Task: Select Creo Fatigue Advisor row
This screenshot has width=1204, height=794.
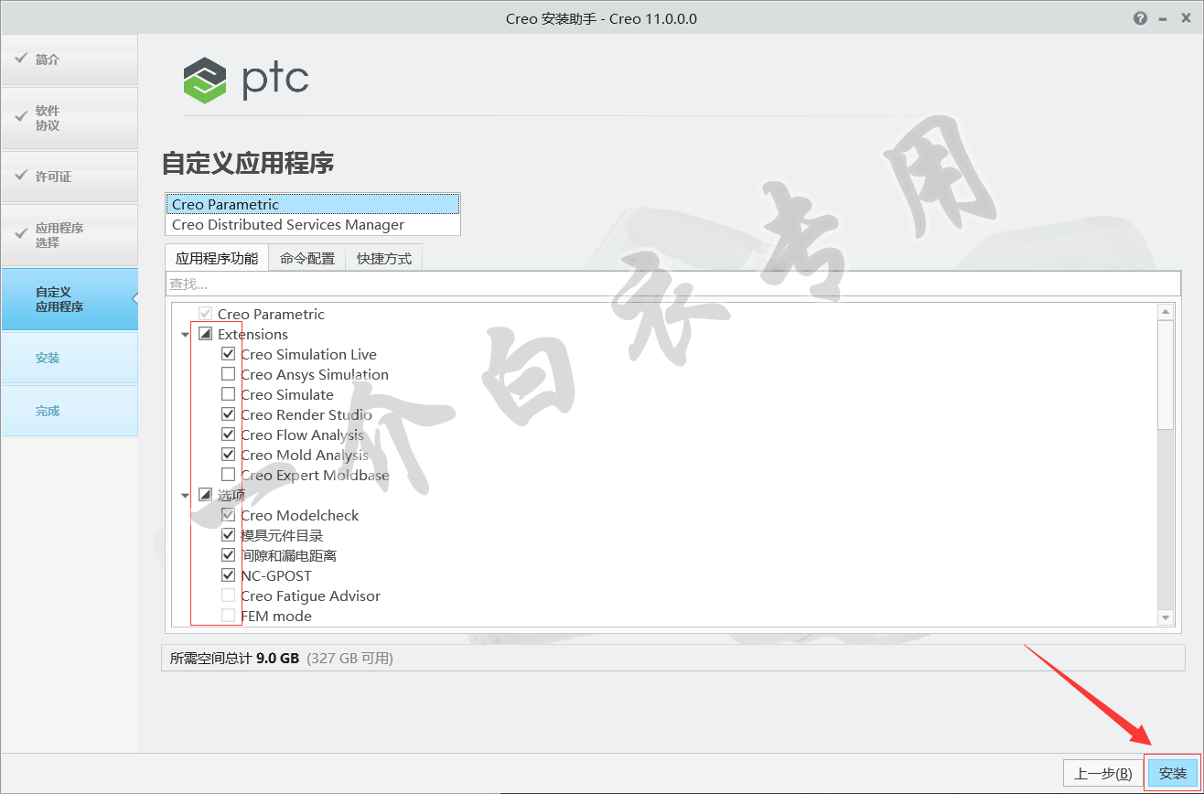Action: [311, 595]
